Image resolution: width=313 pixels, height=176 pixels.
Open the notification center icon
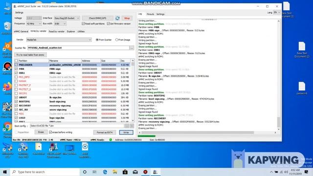(307, 172)
